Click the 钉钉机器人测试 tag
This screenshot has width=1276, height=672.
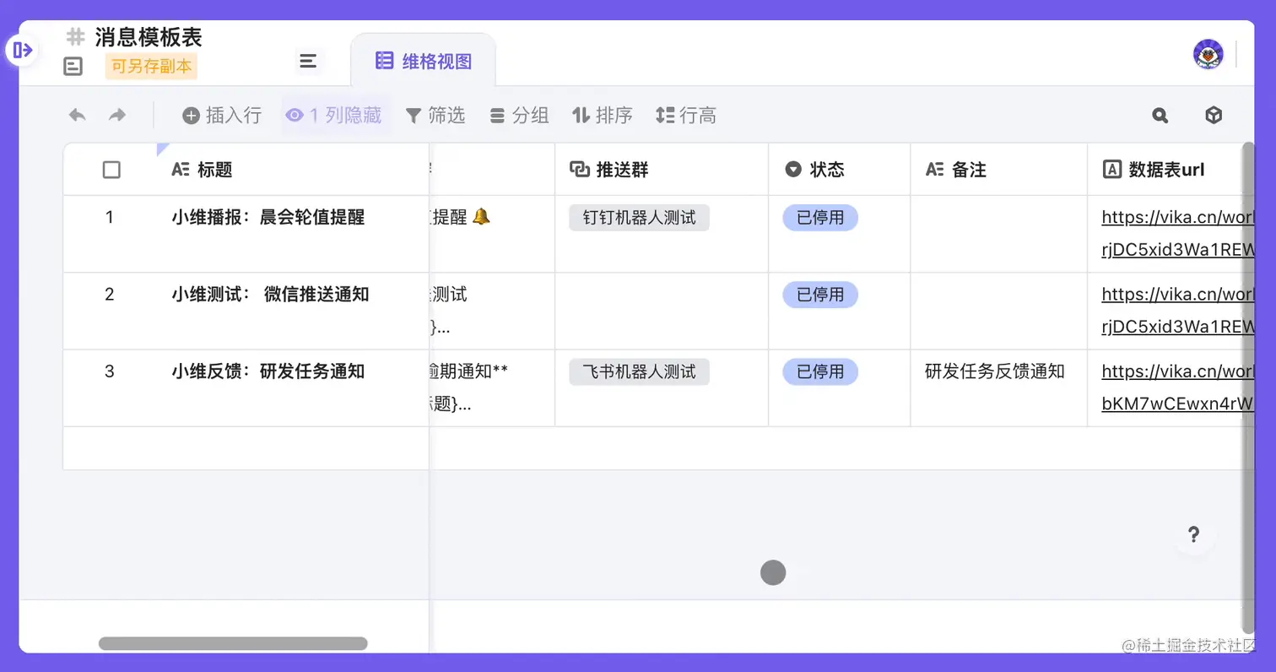tap(639, 218)
